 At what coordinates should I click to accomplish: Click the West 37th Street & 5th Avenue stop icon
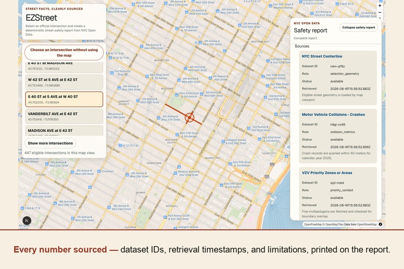(177, 135)
